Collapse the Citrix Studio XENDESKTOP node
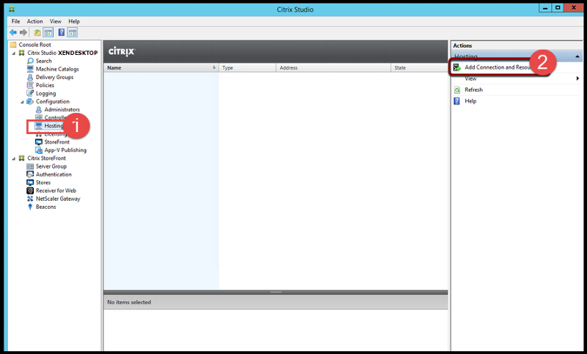Image resolution: width=587 pixels, height=354 pixels. (x=14, y=53)
